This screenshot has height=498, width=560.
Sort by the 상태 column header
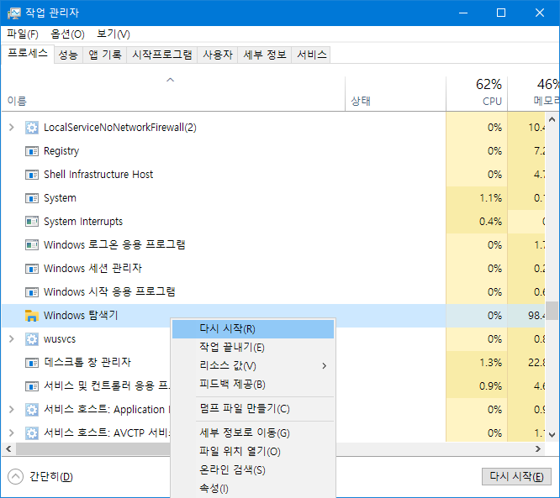pyautogui.click(x=396, y=94)
